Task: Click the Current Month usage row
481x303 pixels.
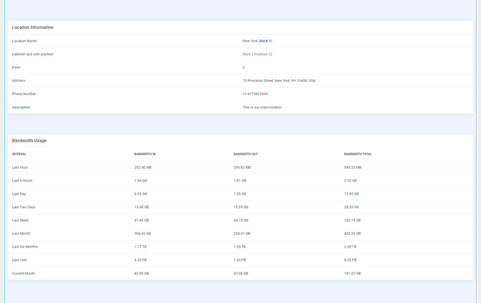Action: pyautogui.click(x=23, y=273)
